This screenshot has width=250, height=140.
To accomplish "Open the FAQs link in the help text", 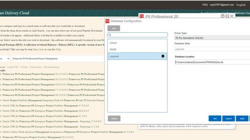I will [x=58, y=49].
